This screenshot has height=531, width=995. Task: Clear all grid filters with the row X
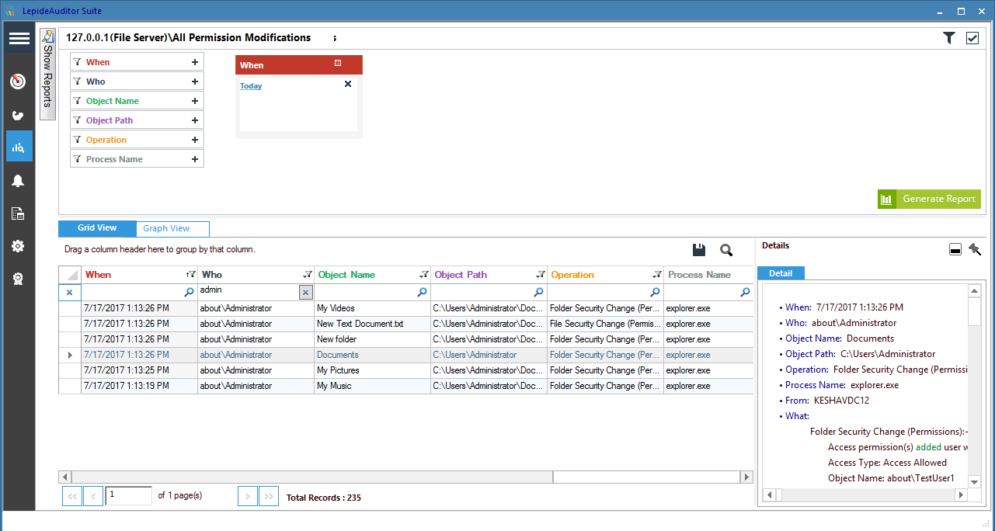69,293
